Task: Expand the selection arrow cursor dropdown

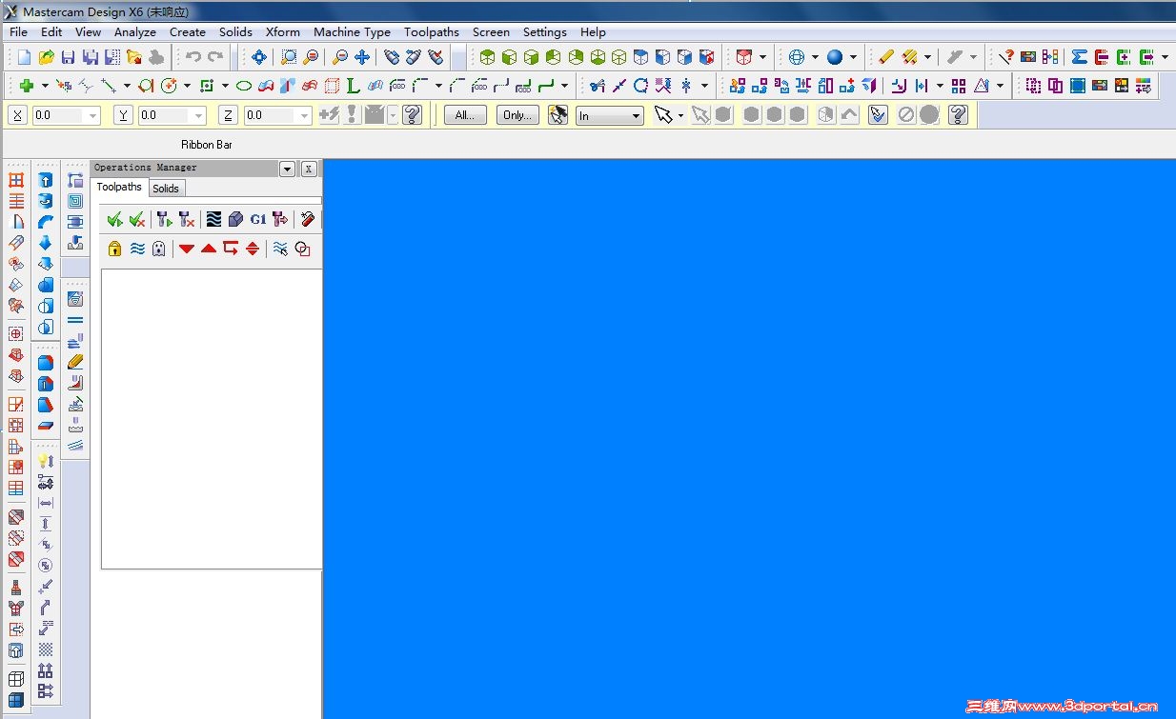Action: click(680, 116)
